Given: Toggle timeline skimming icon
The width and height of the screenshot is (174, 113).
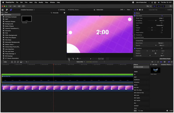Looking at the screenshot, I should [152, 62].
